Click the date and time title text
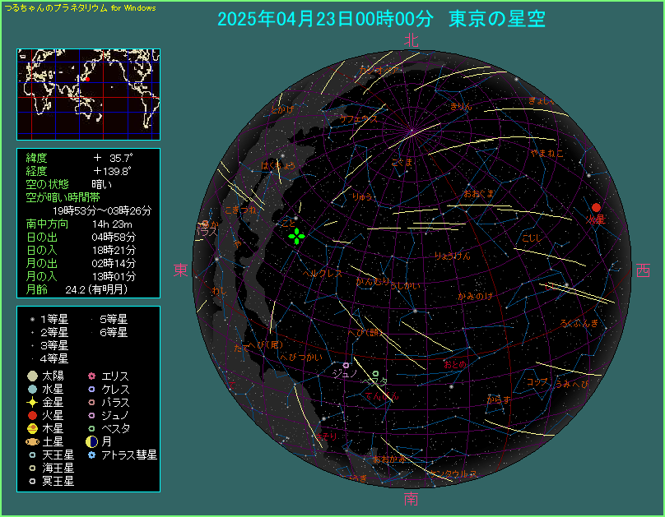Image resolution: width=665 pixels, height=517 pixels. pyautogui.click(x=380, y=20)
